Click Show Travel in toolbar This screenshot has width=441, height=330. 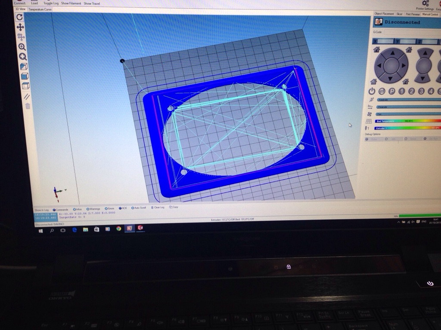coord(92,3)
